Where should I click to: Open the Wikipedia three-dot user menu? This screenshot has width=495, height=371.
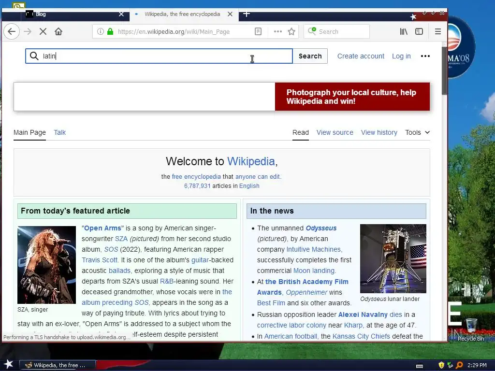click(x=425, y=56)
